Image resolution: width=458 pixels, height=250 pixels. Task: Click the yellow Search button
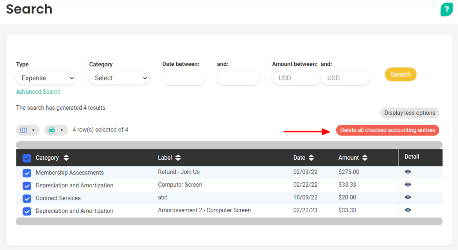click(400, 74)
